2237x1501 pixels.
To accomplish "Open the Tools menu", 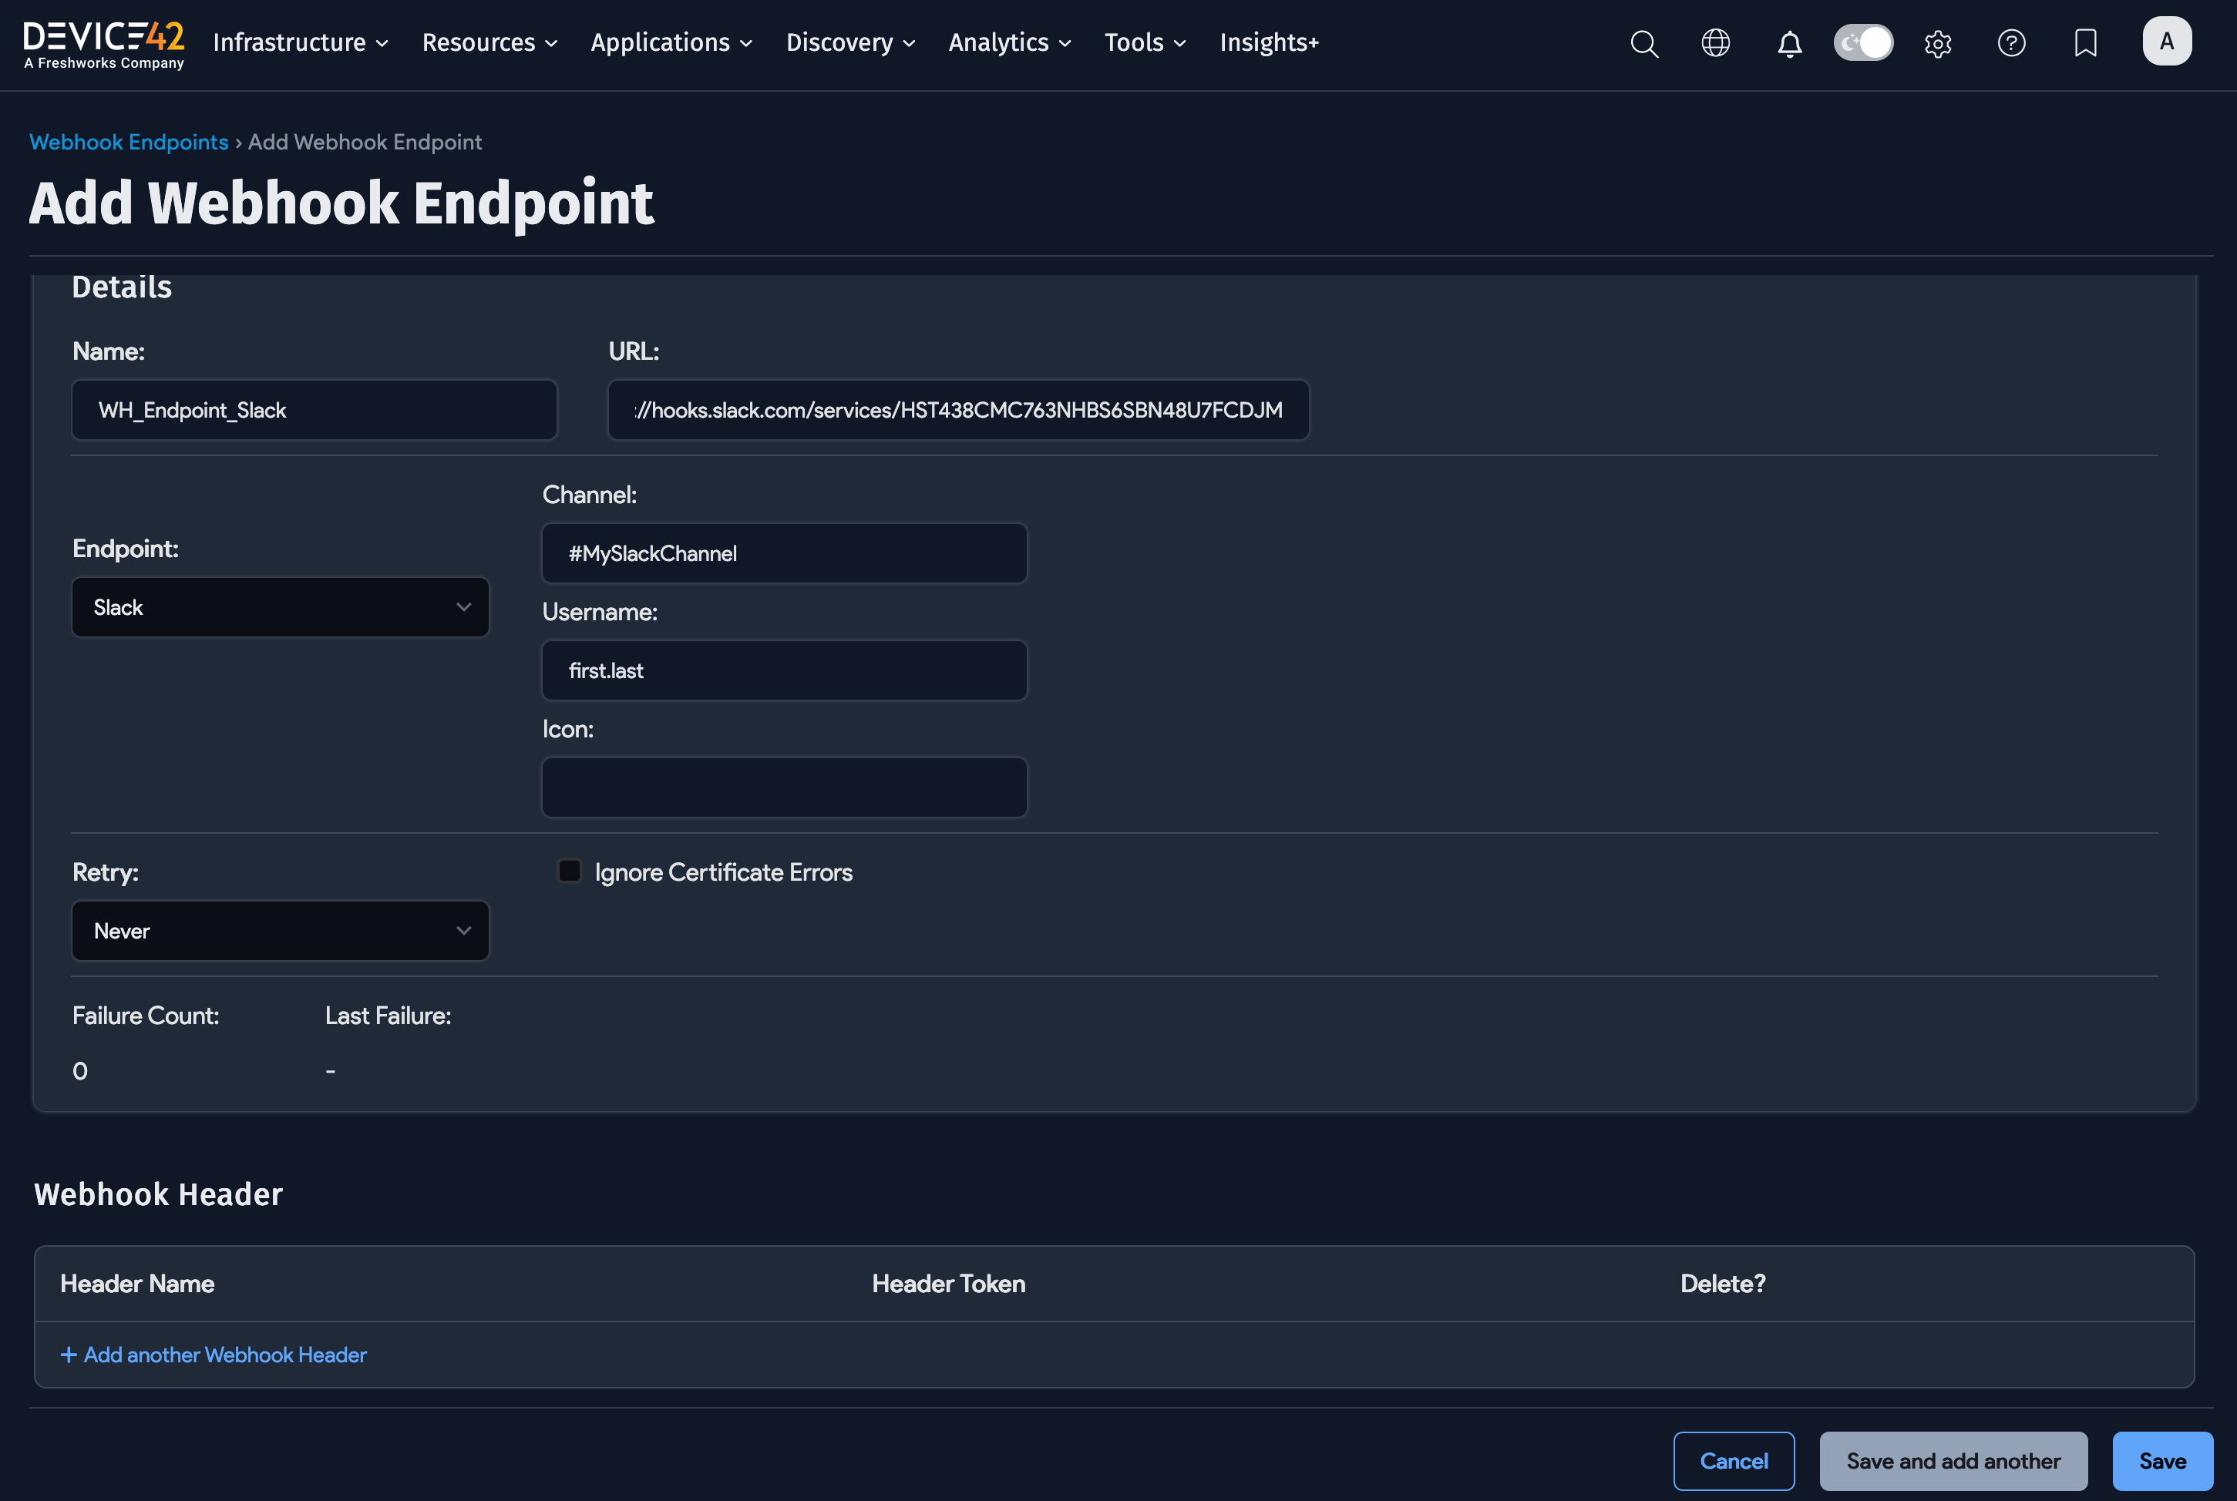I will [1145, 43].
